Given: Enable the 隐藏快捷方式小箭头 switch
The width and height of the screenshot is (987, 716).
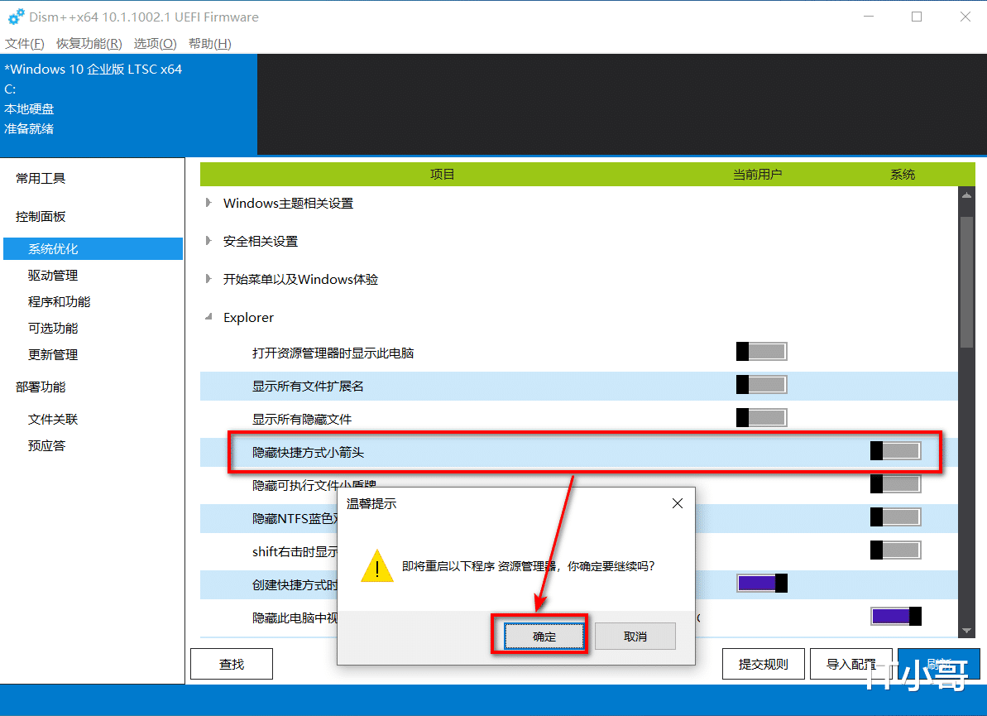Looking at the screenshot, I should tap(894, 450).
